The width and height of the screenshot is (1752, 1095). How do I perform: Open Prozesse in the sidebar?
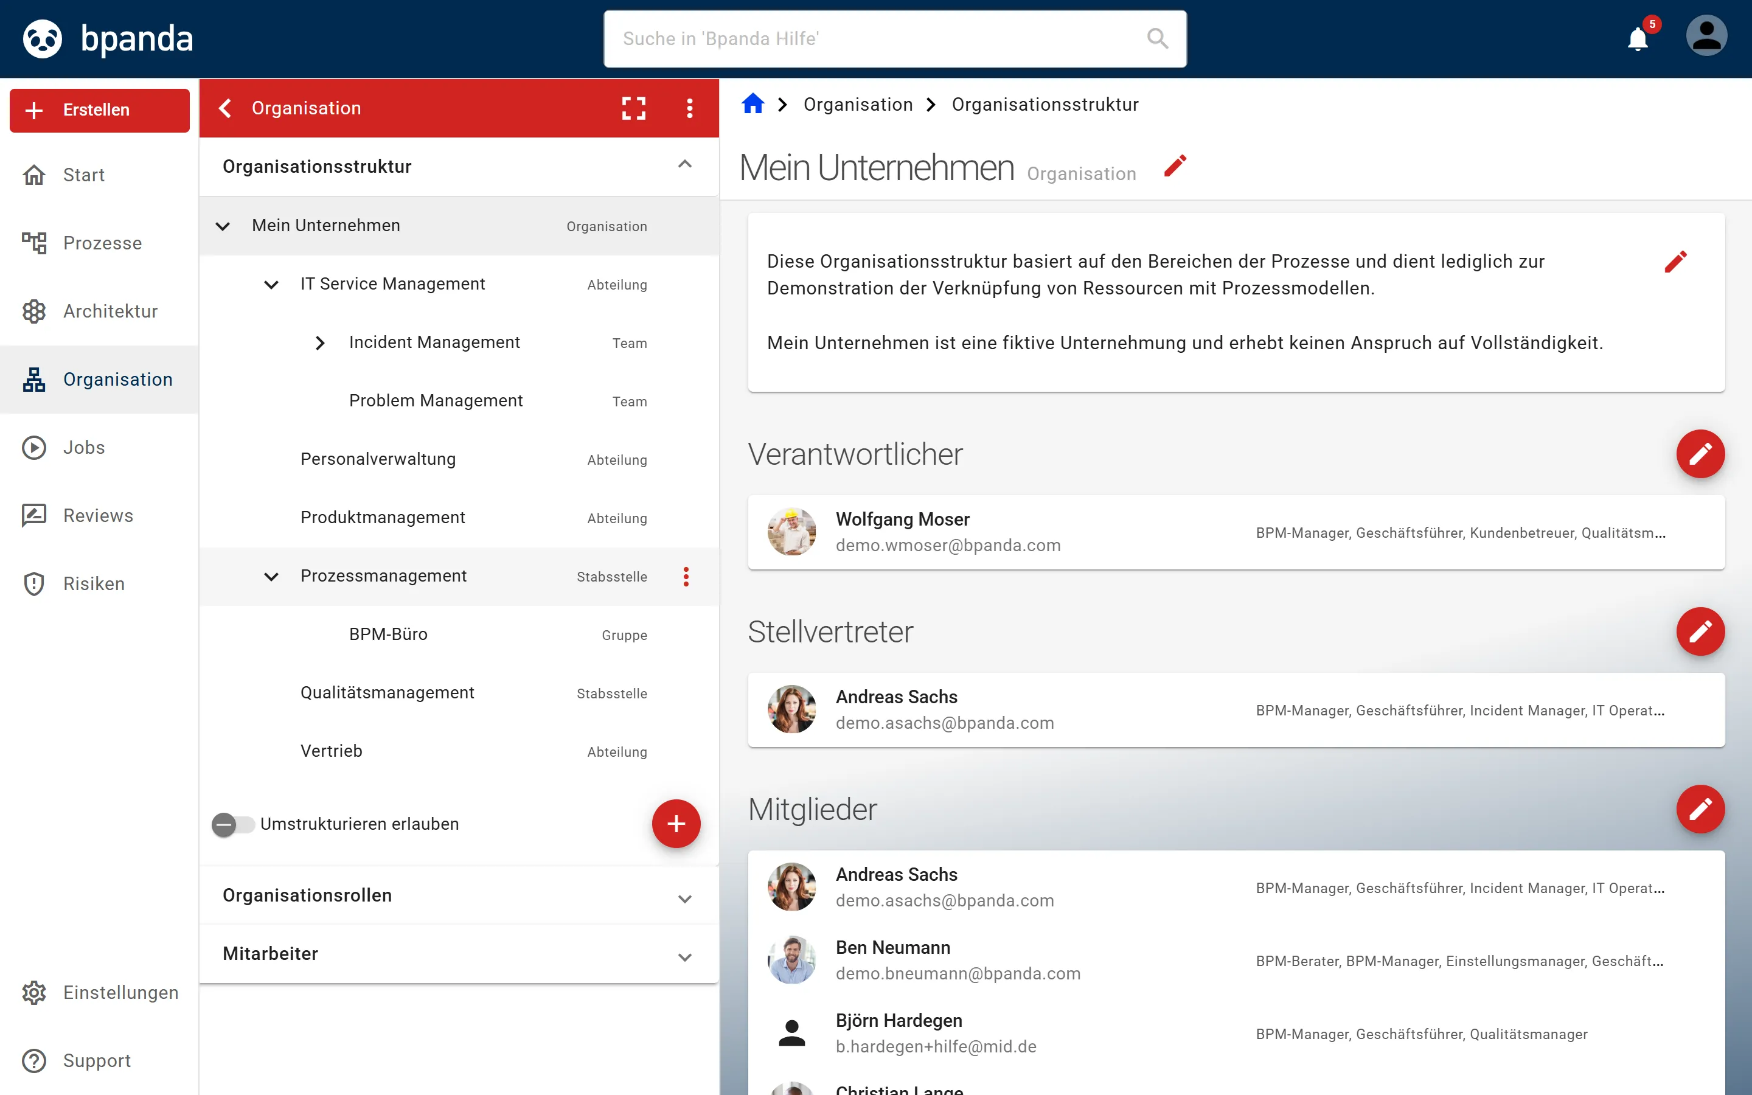pos(99,243)
